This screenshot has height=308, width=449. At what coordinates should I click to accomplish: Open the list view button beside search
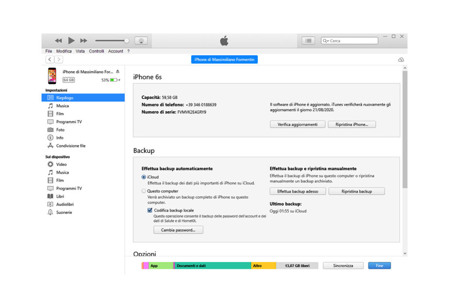coord(308,41)
